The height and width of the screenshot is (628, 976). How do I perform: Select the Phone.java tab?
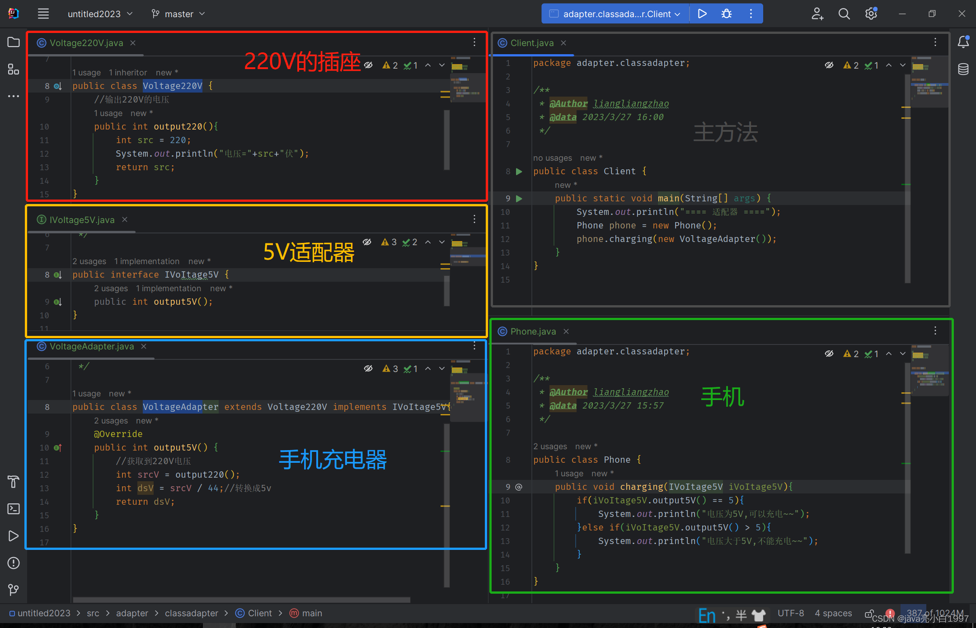click(533, 331)
